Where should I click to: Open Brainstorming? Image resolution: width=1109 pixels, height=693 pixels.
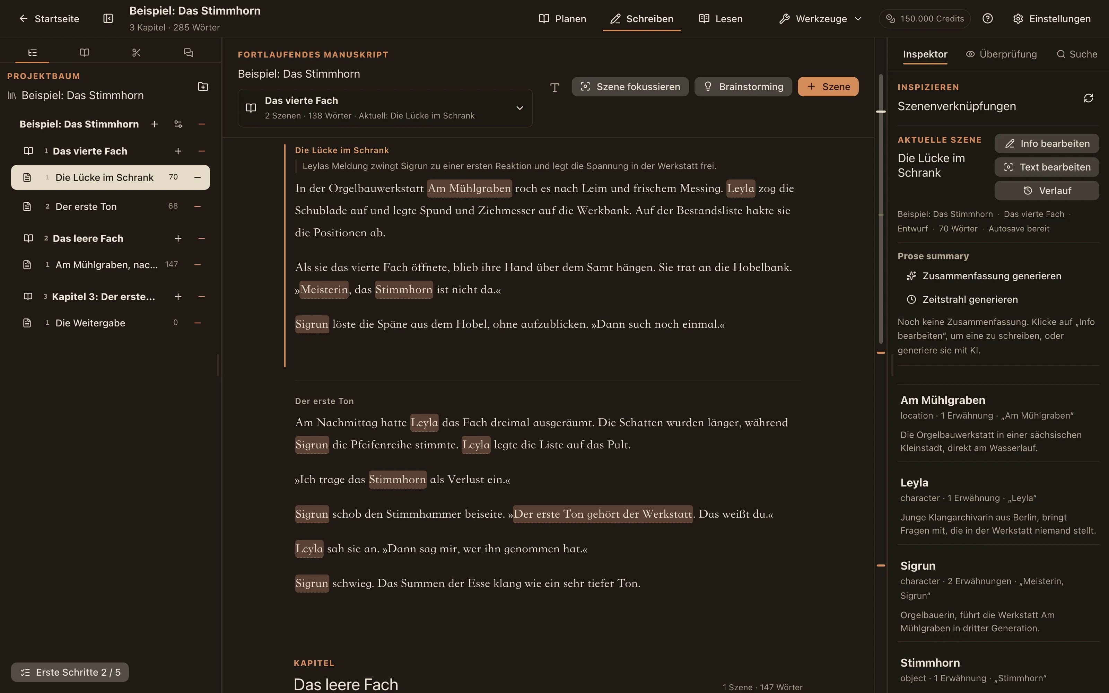[743, 87]
